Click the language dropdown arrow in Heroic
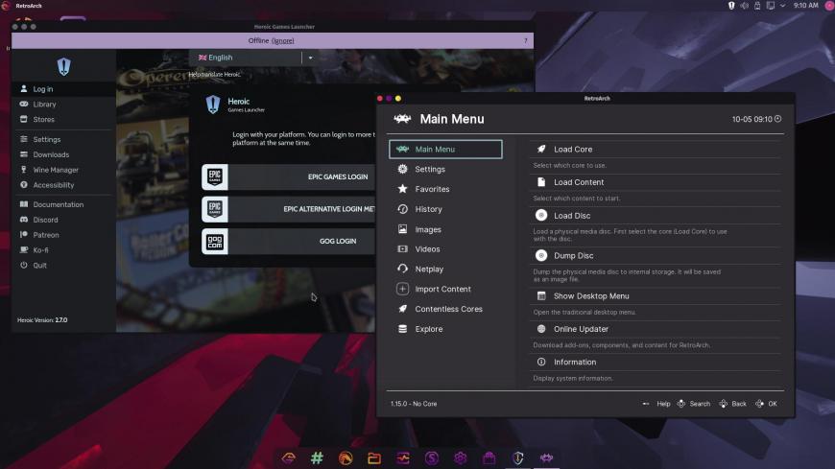Image resolution: width=835 pixels, height=469 pixels. [310, 58]
